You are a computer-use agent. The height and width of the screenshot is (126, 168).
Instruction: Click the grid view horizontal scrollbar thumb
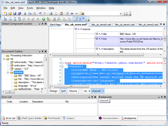tap(98, 55)
